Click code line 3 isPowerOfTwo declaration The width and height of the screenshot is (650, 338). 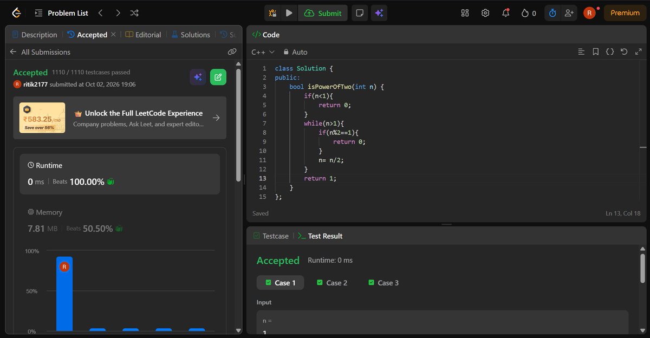(336, 87)
